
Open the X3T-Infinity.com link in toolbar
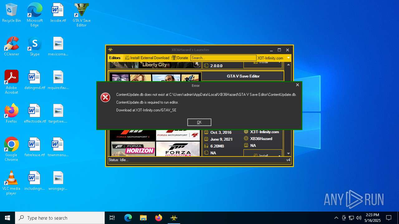pos(270,58)
